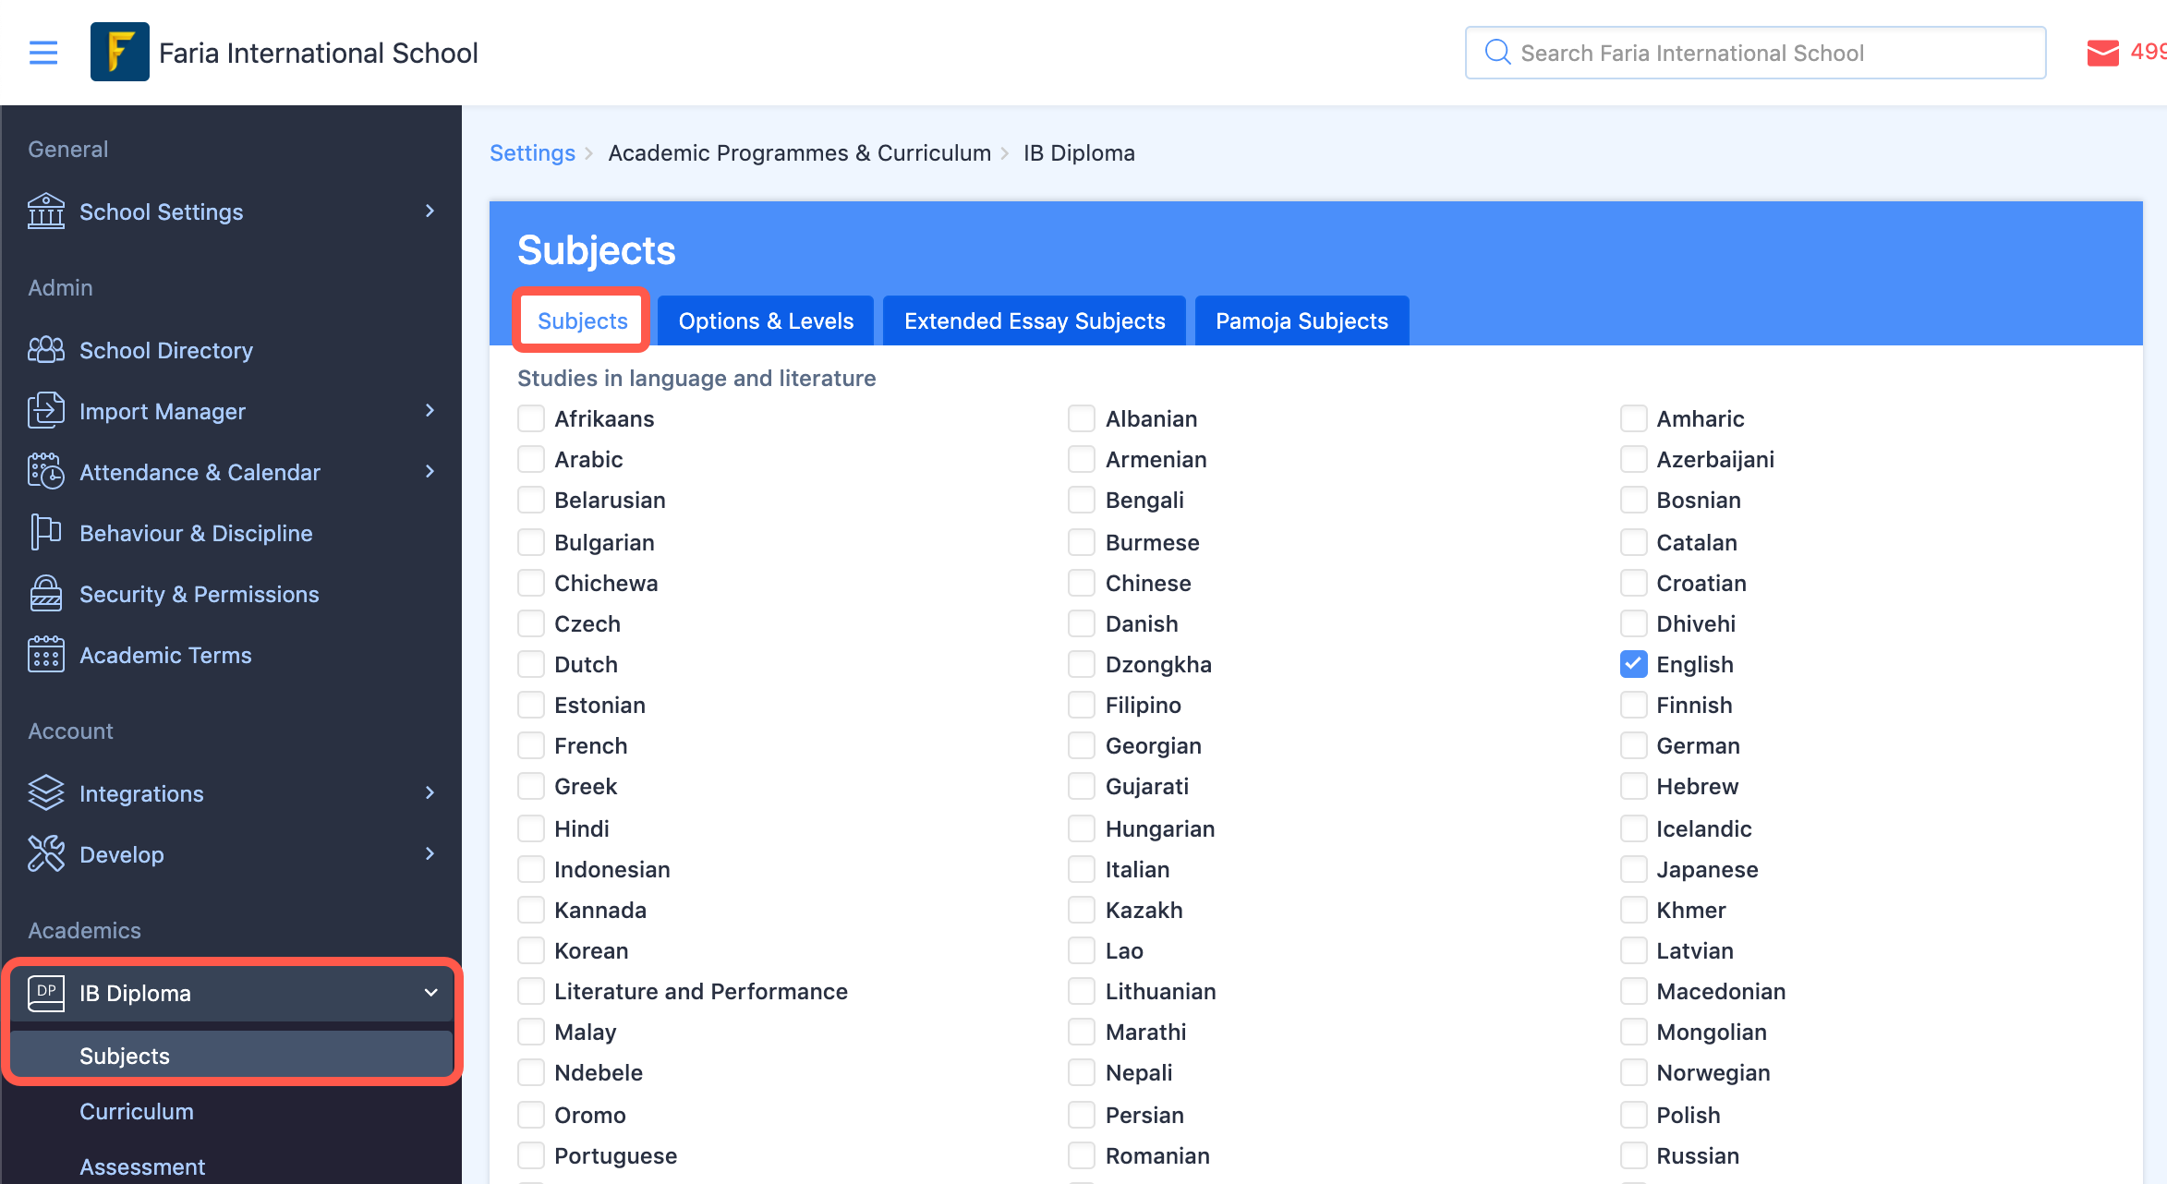The height and width of the screenshot is (1184, 2167).
Task: Open Curriculum under IB Diploma
Action: [x=137, y=1111]
